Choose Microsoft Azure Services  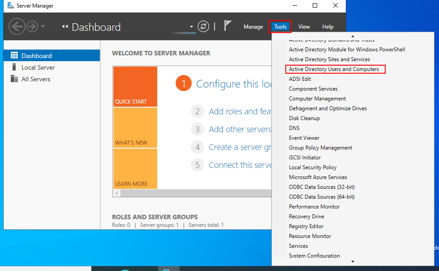click(x=318, y=177)
